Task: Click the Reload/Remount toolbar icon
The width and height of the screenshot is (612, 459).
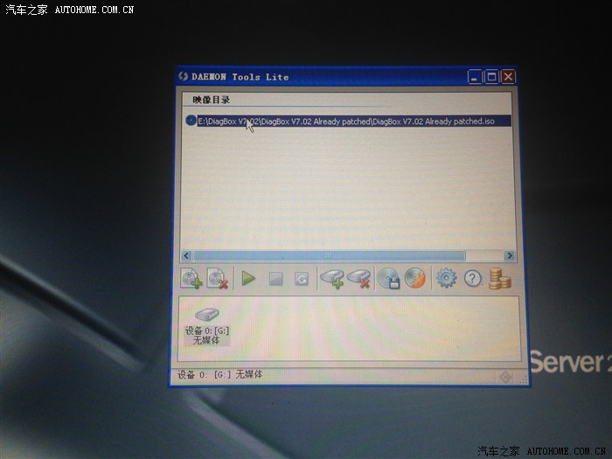Action: click(302, 279)
